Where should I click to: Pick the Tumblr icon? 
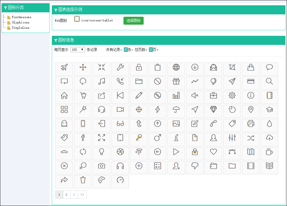(x=139, y=124)
